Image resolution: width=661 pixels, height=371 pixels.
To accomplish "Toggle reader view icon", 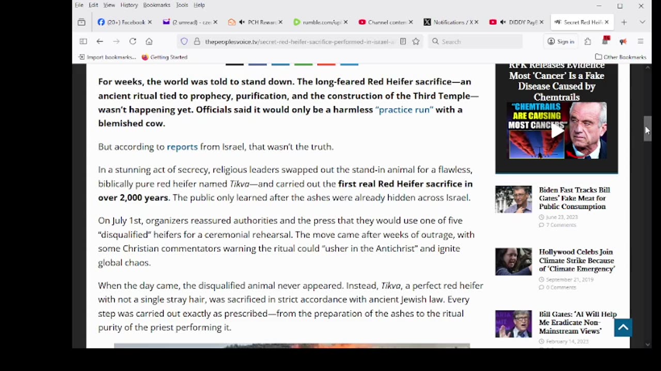I will point(403,41).
